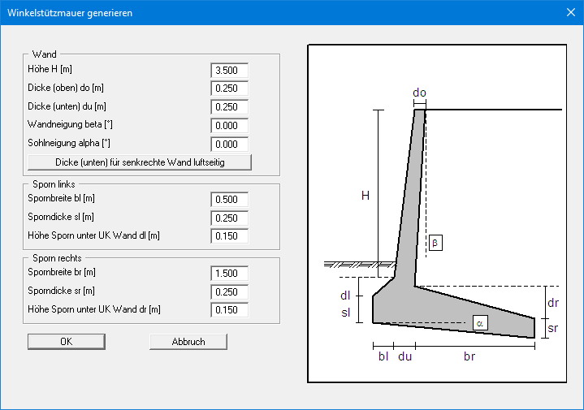Click the Höhe H input field
This screenshot has height=410, width=584.
coord(229,71)
